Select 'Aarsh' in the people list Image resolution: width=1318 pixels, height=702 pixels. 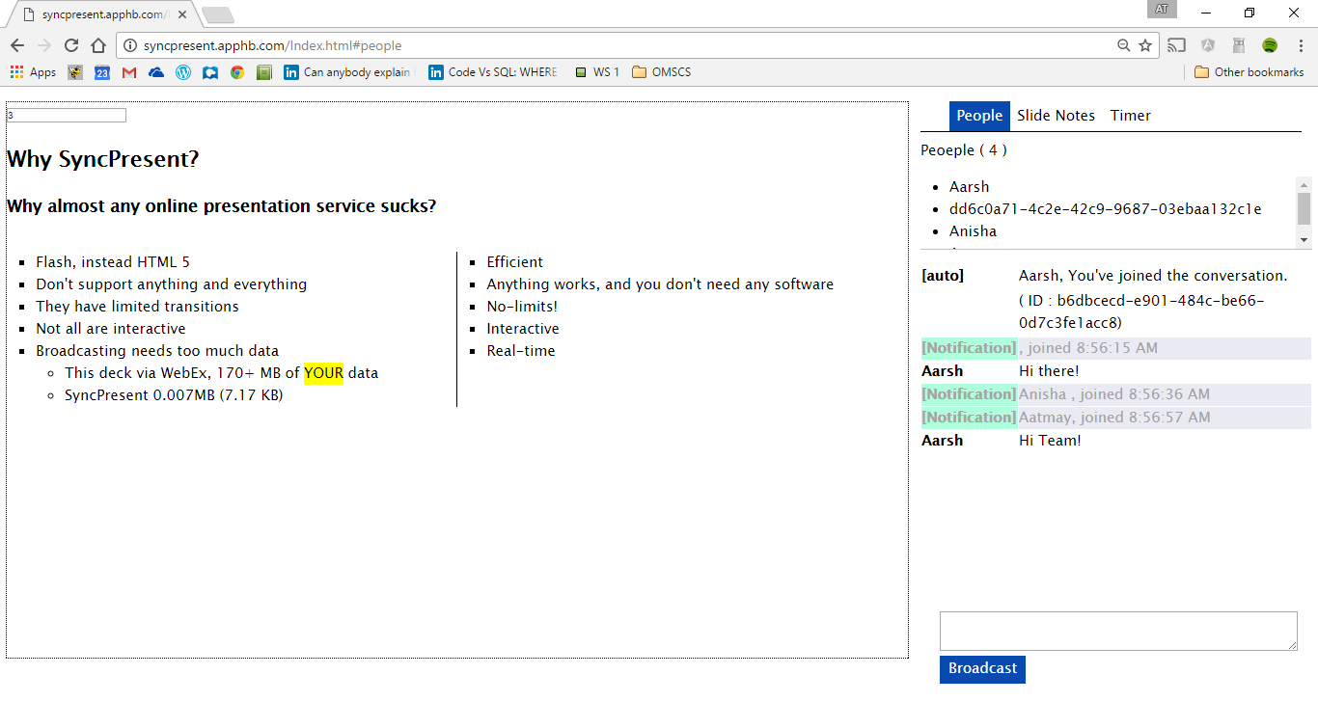969,187
